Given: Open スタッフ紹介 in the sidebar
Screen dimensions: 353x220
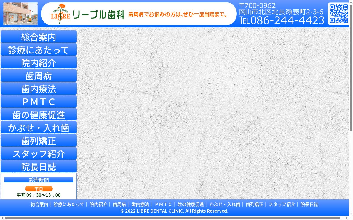Looking at the screenshot, I should [x=39, y=153].
